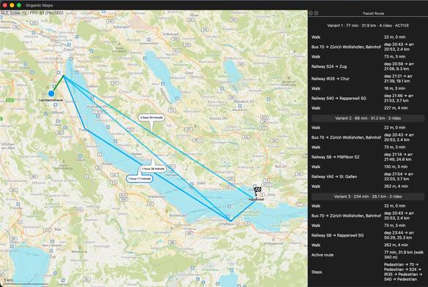Select the Variant 1 - 77 min ACTIVE header

368,26
